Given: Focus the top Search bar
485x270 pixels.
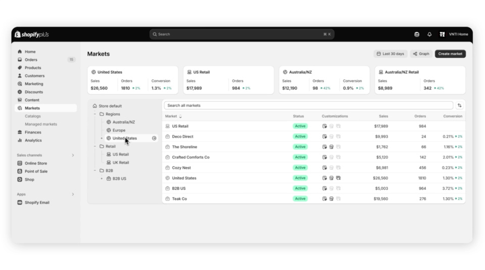Looking at the screenshot, I should pos(242,34).
